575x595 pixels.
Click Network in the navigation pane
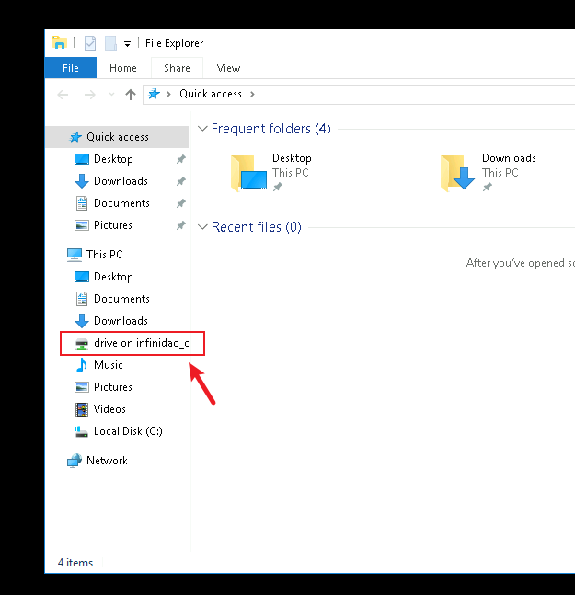click(x=107, y=461)
